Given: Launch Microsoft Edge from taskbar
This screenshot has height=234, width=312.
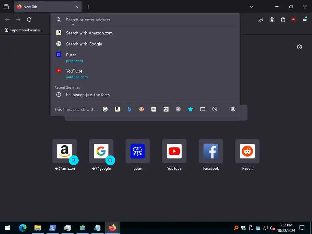Looking at the screenshot, I should (23, 228).
